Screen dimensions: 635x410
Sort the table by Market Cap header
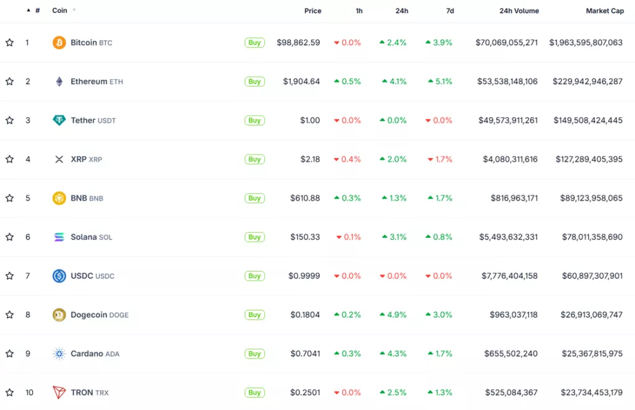[x=605, y=11]
